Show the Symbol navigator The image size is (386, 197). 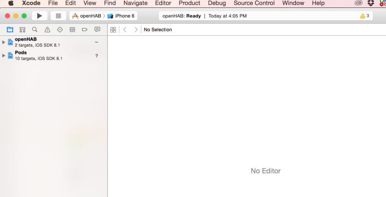(22, 29)
